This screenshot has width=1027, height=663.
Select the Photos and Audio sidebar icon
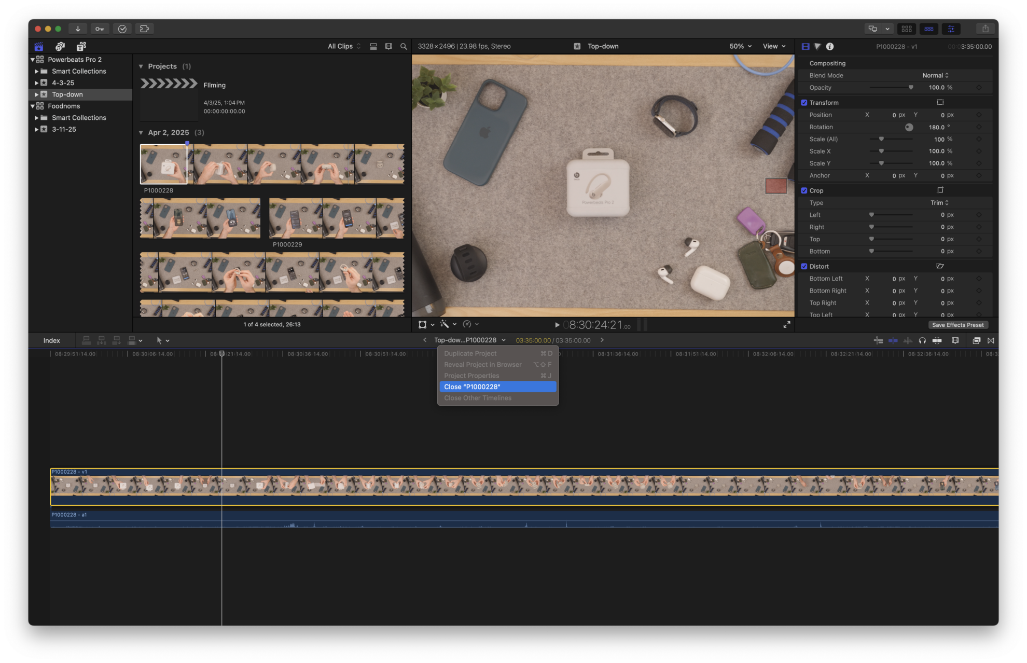(60, 46)
